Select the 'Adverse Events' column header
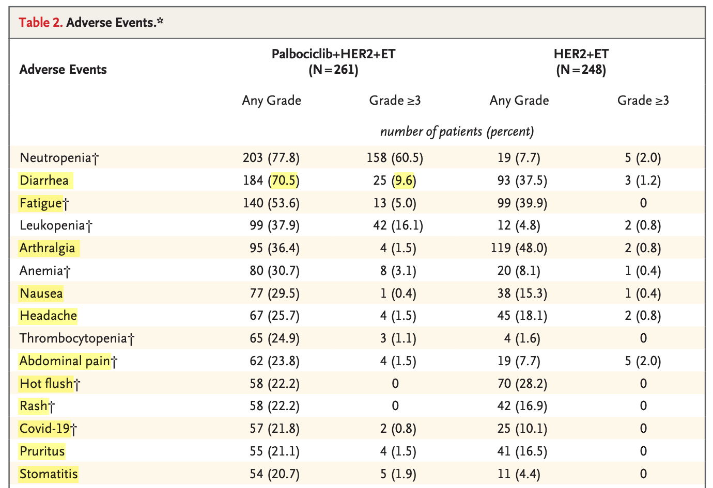713x488 pixels. tap(63, 70)
